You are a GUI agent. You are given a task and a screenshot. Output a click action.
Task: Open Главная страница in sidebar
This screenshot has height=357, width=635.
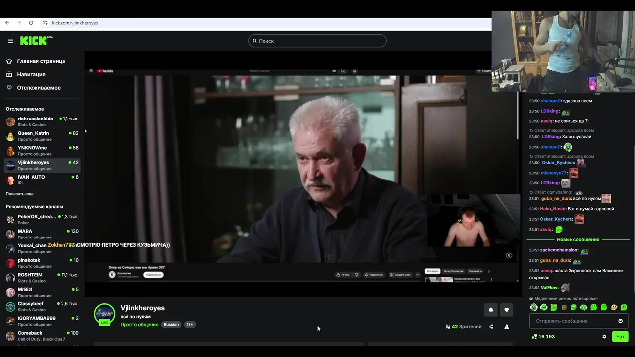40,61
